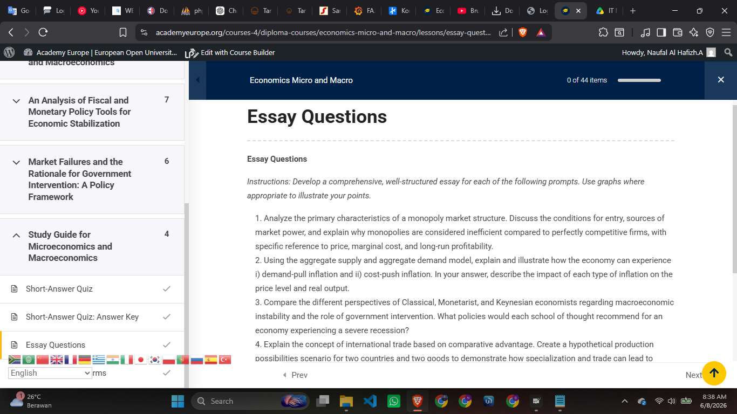
Task: Open the Brave Leo AI sparkle icon
Action: click(694, 32)
